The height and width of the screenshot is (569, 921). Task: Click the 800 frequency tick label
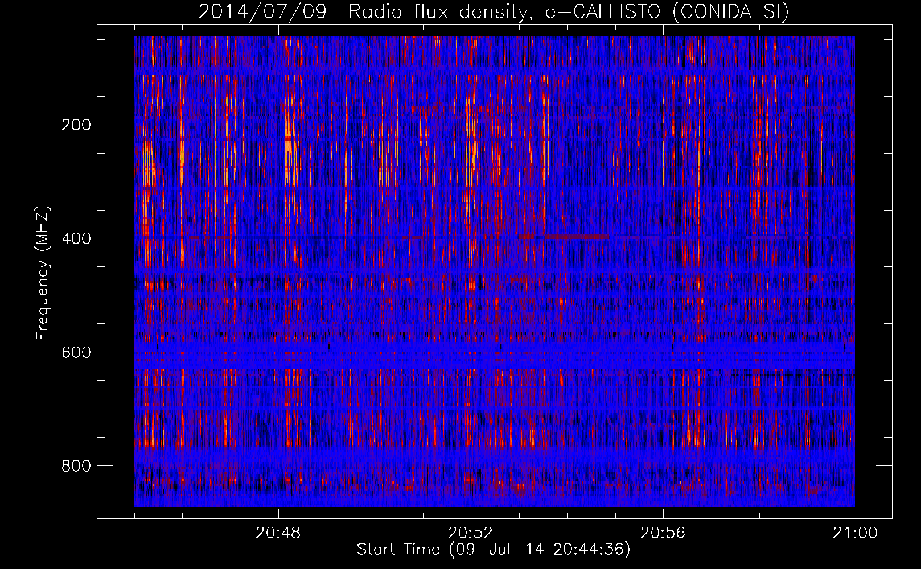(x=76, y=466)
